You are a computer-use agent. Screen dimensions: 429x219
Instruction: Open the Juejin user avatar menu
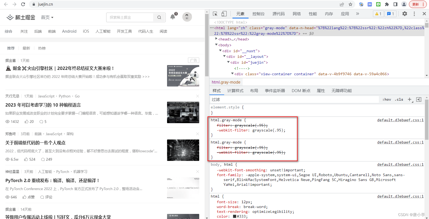187,17
